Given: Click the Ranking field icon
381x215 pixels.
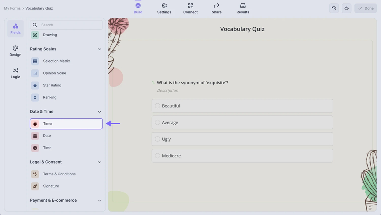Looking at the screenshot, I should (x=35, y=98).
